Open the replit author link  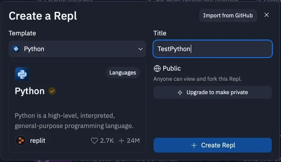(x=38, y=141)
